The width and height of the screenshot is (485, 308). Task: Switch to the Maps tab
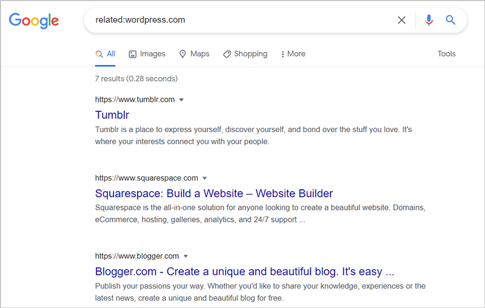point(194,54)
